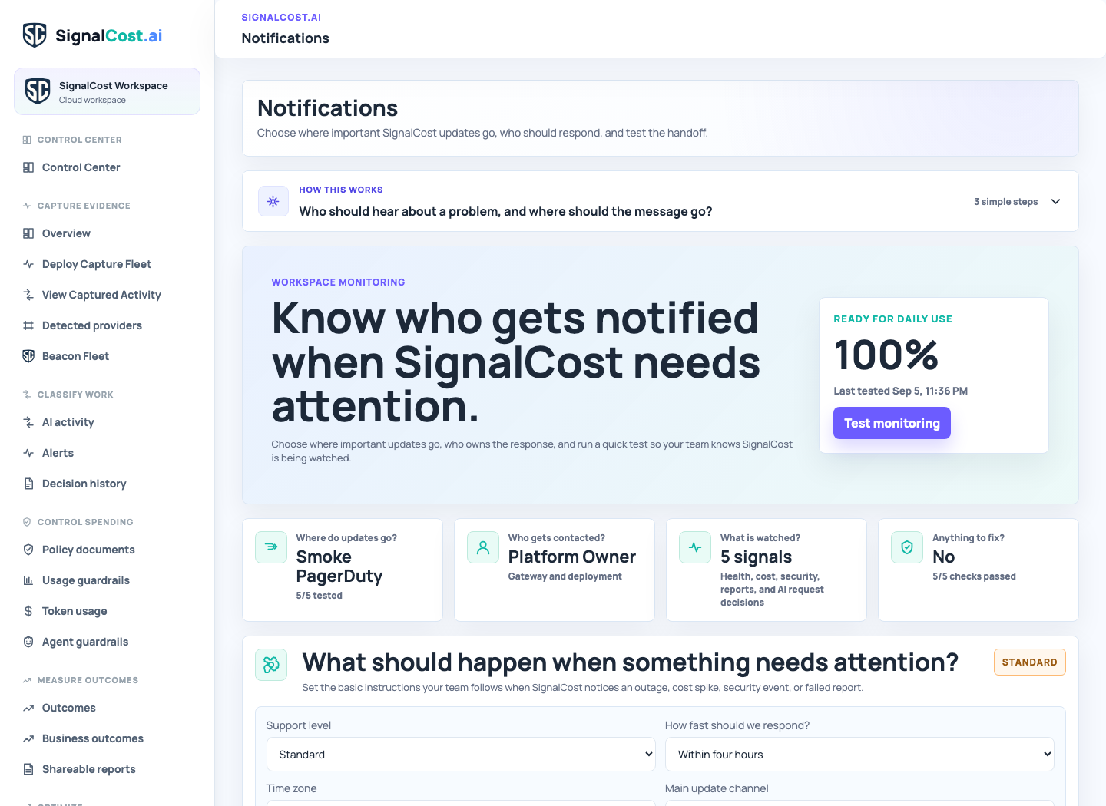Expand the 3 simple steps chevron
The width and height of the screenshot is (1106, 806).
(1055, 201)
